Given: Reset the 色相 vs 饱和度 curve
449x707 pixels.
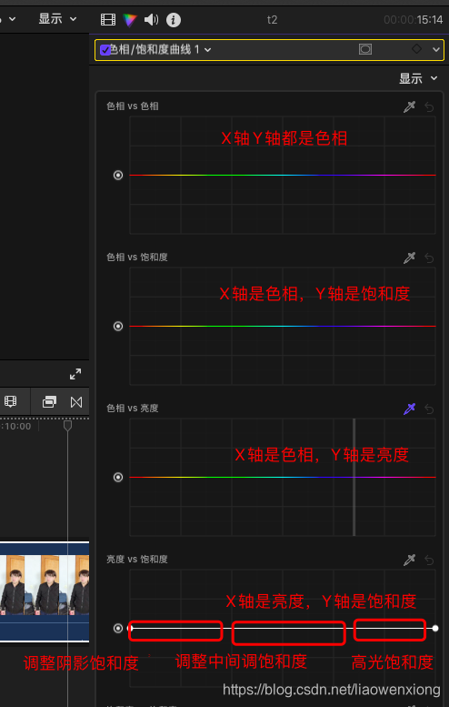Looking at the screenshot, I should tap(429, 258).
